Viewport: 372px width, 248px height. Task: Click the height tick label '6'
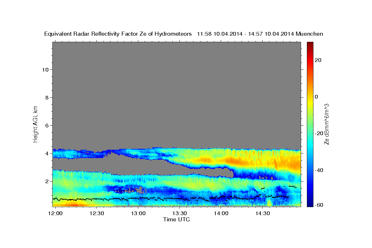(46, 125)
